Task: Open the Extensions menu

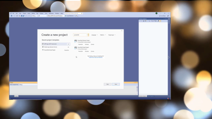Action: 51,14
